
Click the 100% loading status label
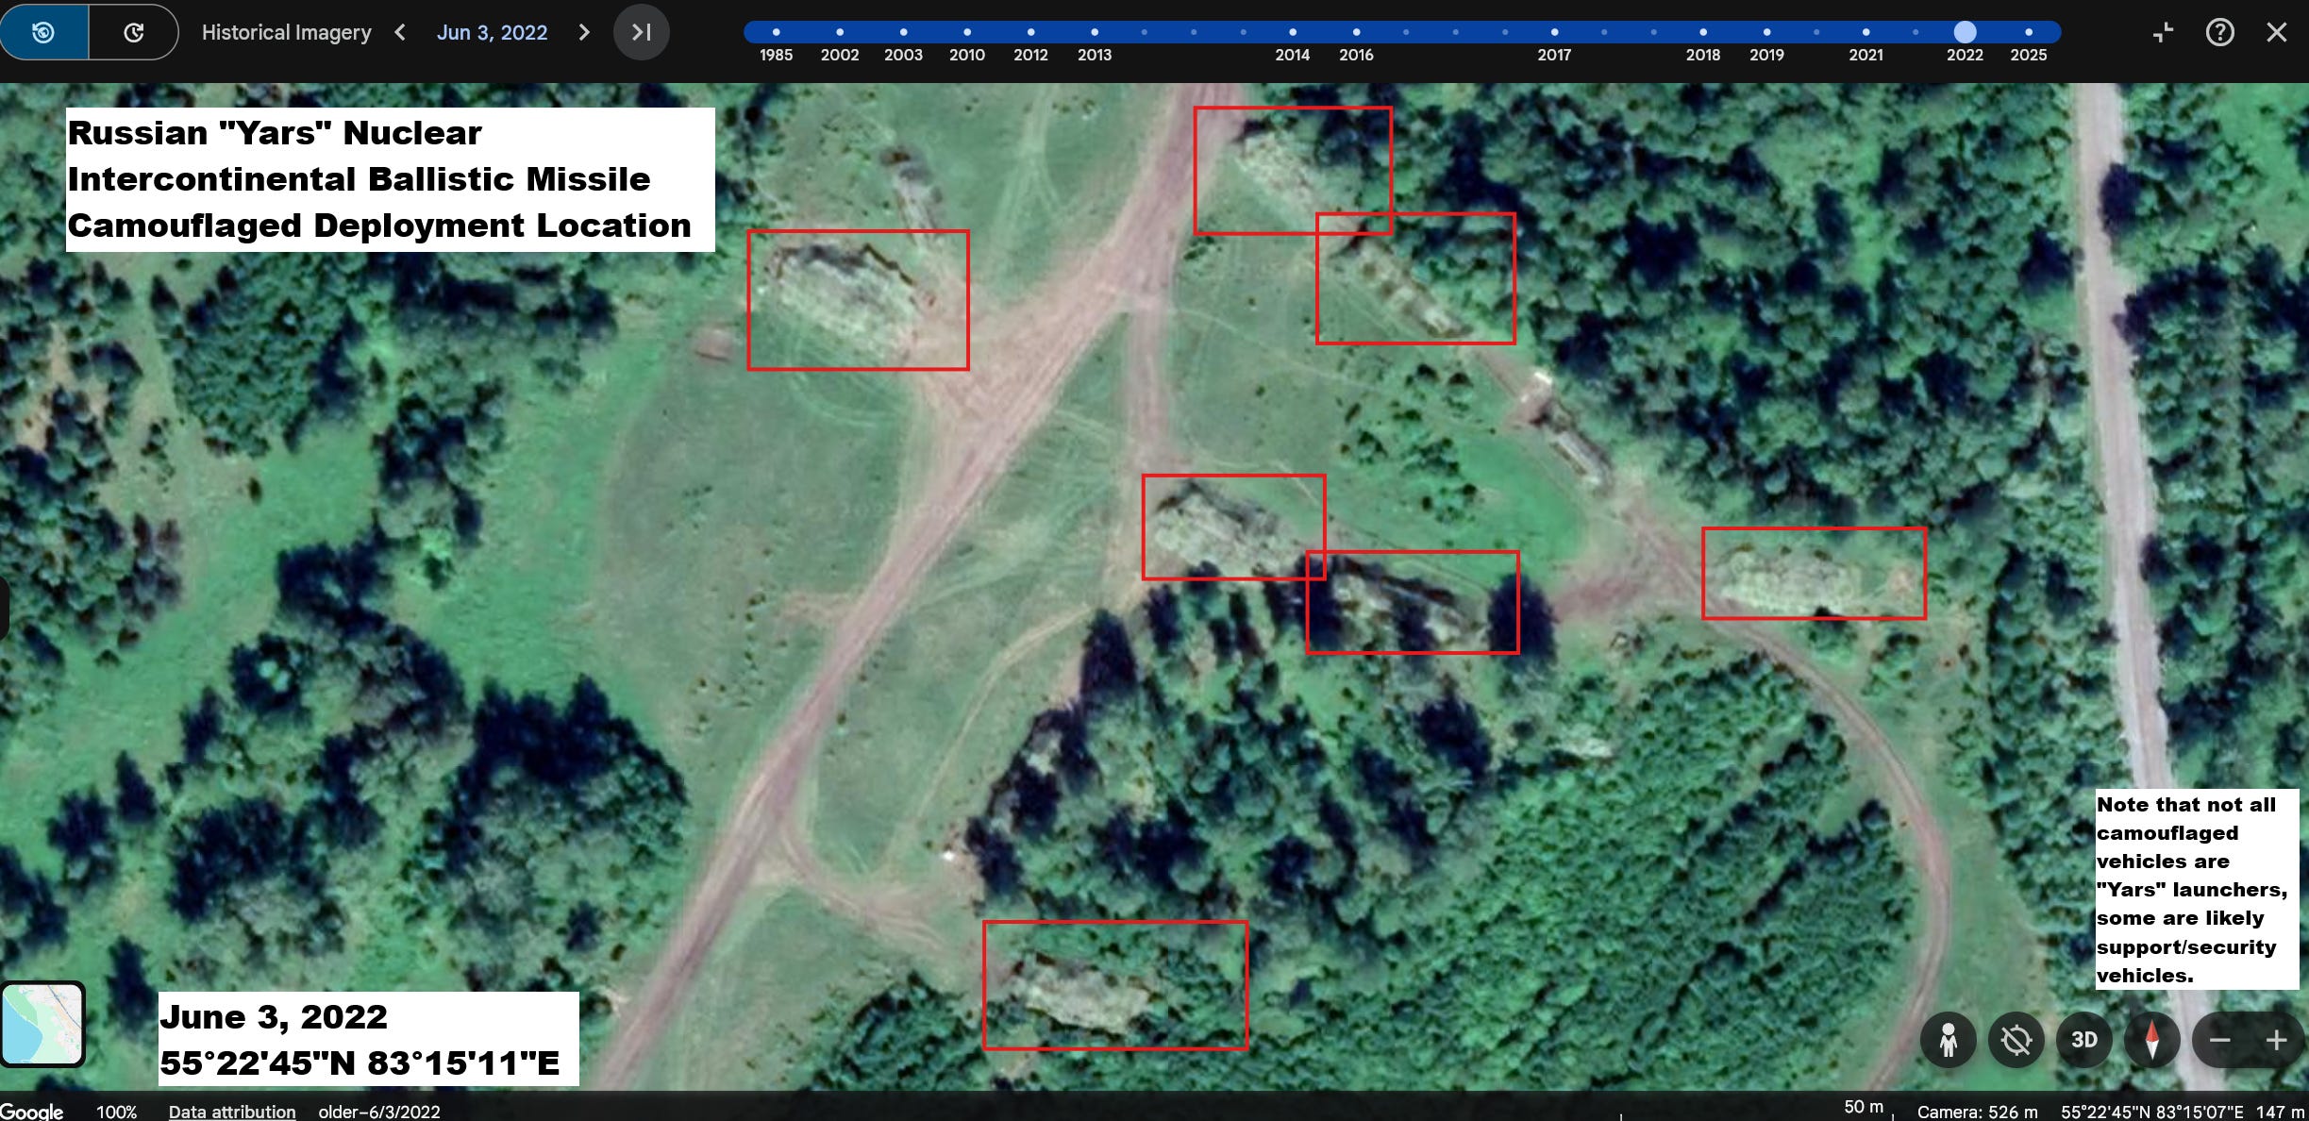pos(116,1112)
